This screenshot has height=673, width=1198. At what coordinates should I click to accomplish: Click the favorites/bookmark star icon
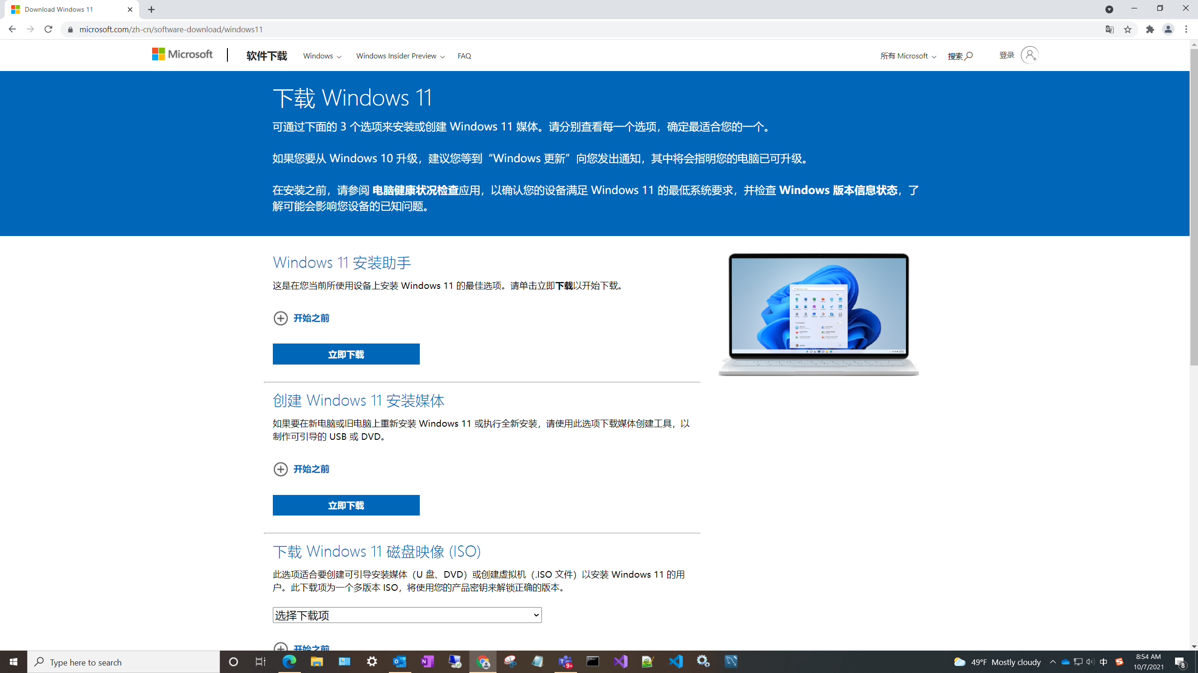click(x=1128, y=29)
